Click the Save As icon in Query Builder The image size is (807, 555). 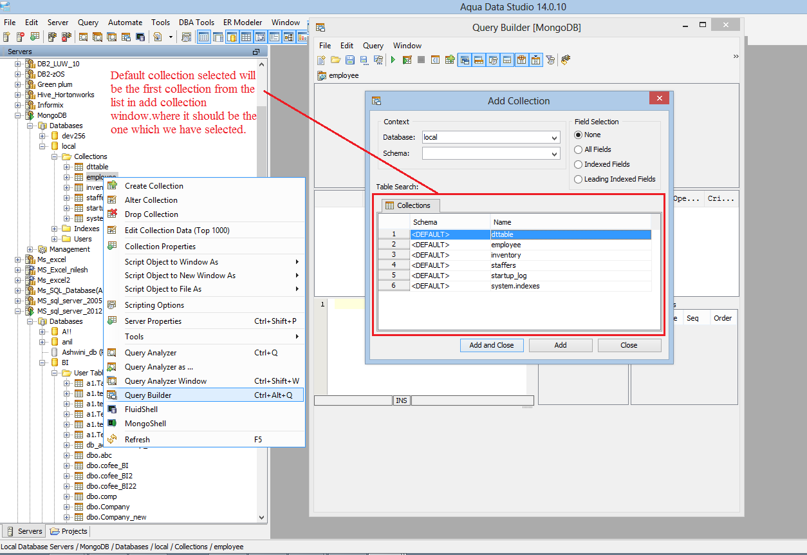click(x=364, y=60)
